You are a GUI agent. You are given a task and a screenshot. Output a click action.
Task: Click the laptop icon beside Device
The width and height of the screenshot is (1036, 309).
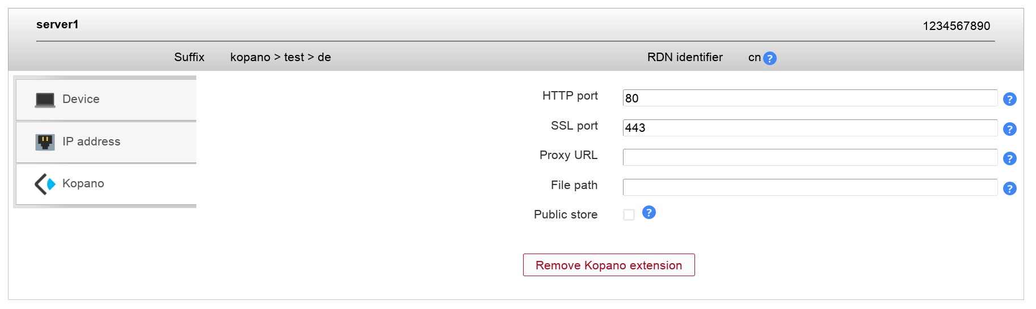(45, 100)
